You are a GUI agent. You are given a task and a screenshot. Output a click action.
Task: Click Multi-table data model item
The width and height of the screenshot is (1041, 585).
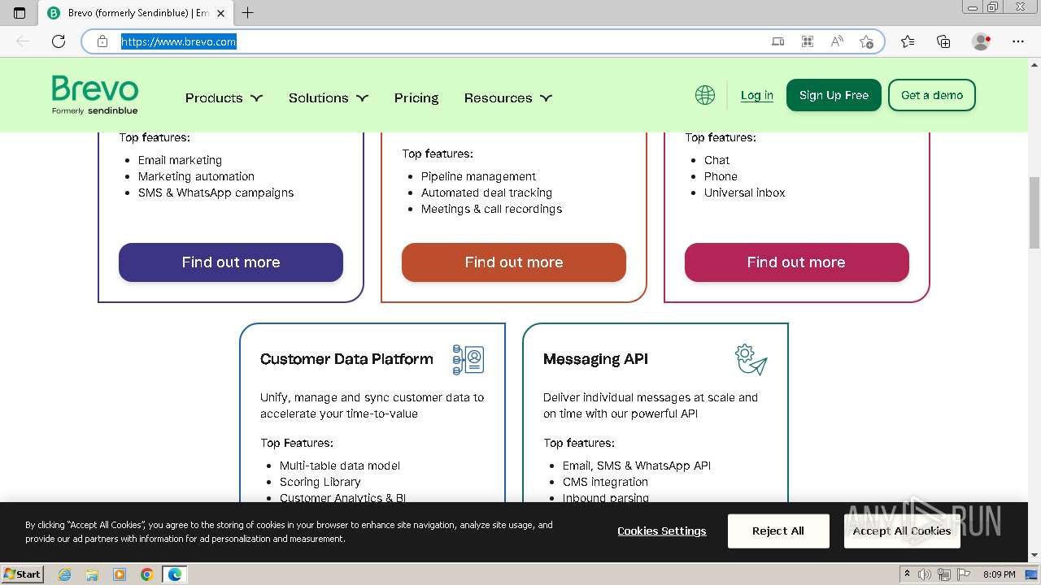pyautogui.click(x=340, y=466)
